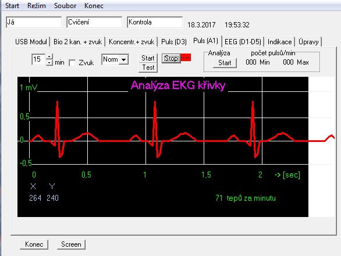This screenshot has width=341, height=256.
Task: Click the red recording indicator
Action: click(186, 58)
